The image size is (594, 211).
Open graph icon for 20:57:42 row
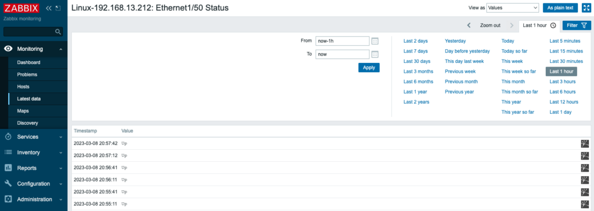(585, 143)
